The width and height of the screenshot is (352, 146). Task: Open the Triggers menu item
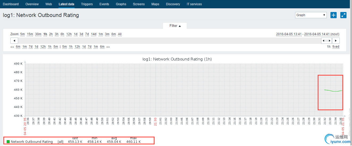[87, 4]
